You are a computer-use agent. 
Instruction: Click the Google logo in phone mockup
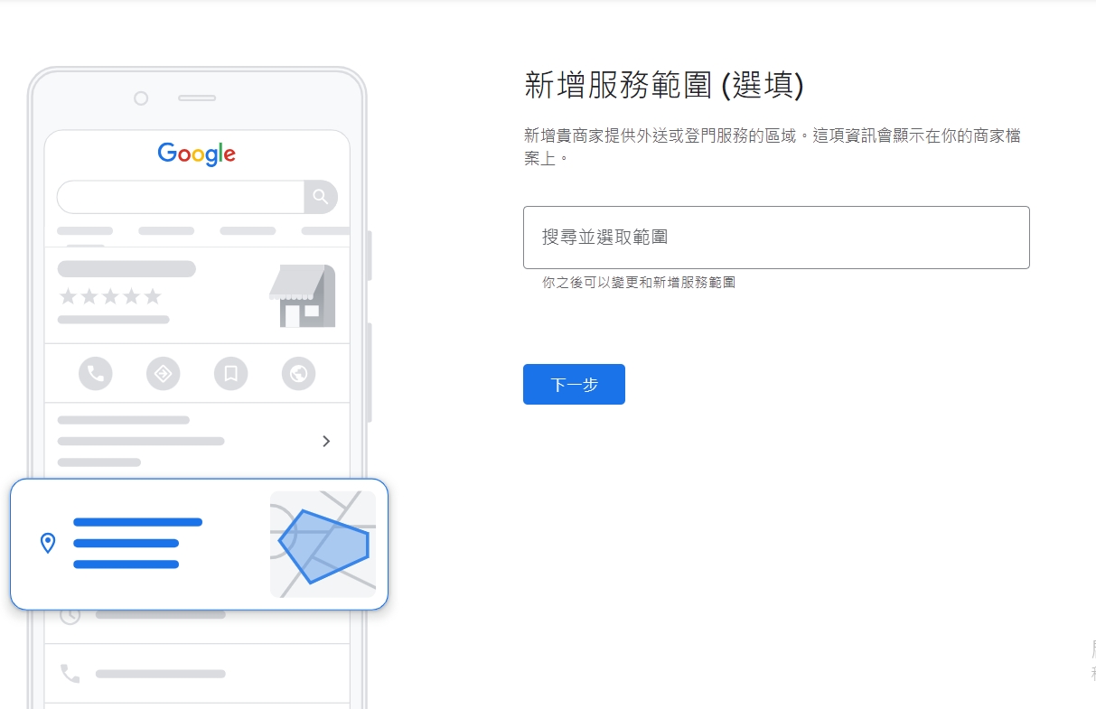[x=197, y=154]
